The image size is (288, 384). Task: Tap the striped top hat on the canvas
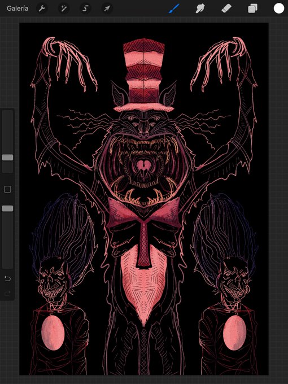click(x=144, y=75)
